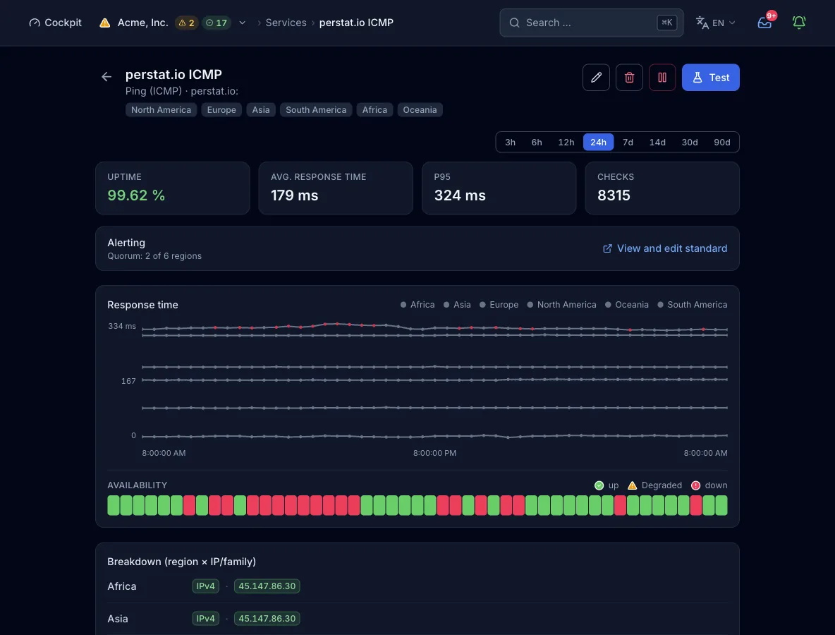Click the external link icon beside View and edit
This screenshot has width=835, height=635.
pyautogui.click(x=607, y=249)
